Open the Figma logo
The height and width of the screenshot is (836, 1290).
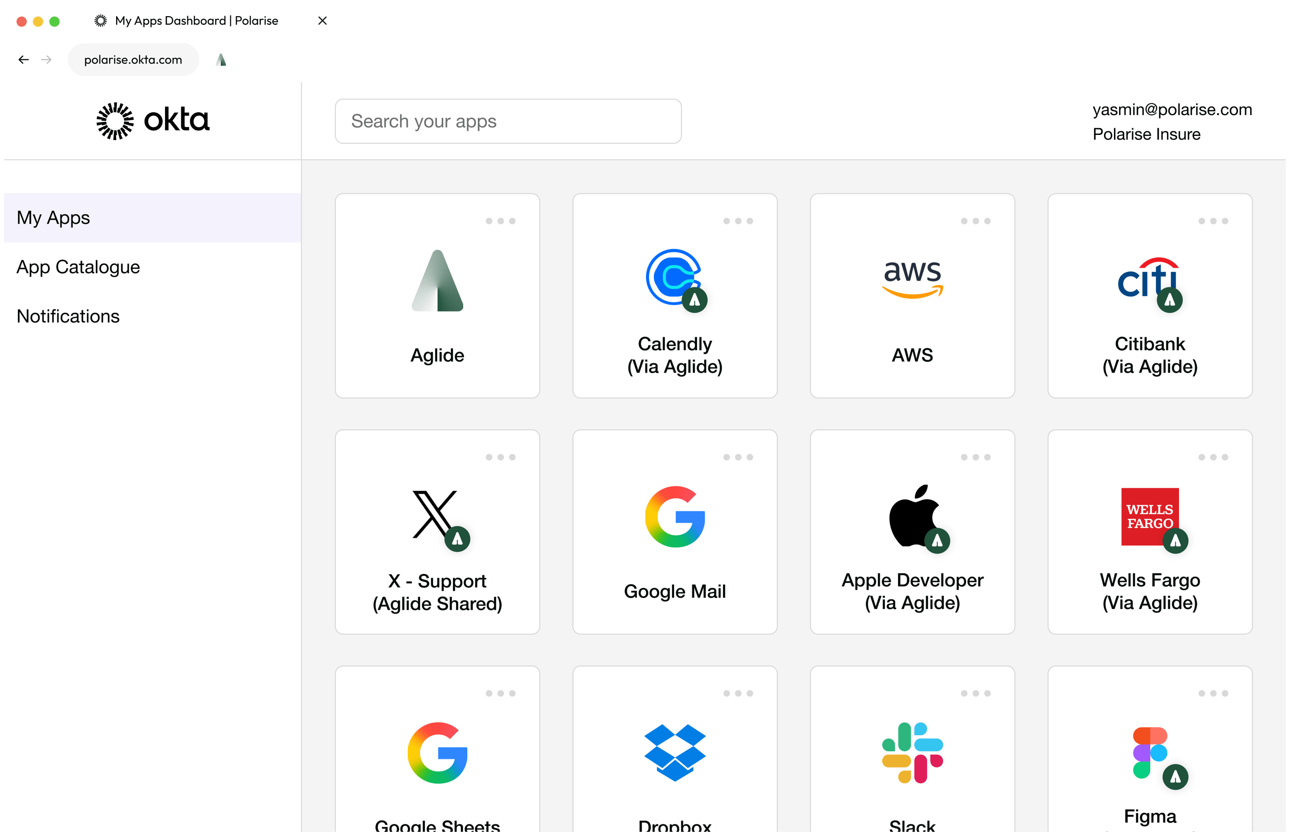click(1149, 753)
